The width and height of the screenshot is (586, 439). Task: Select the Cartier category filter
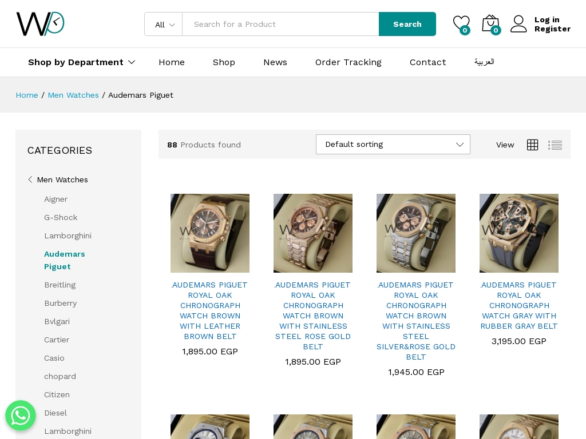(x=57, y=340)
